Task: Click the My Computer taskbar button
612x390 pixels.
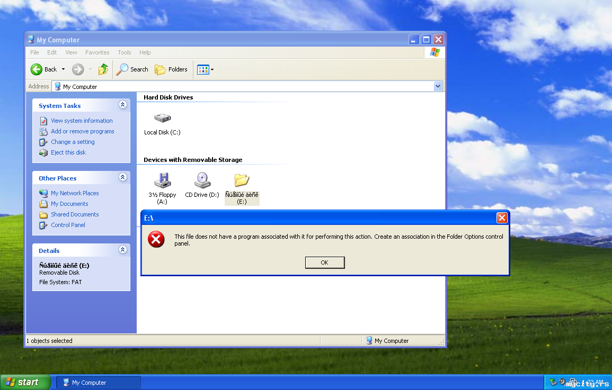Action: tap(99, 383)
